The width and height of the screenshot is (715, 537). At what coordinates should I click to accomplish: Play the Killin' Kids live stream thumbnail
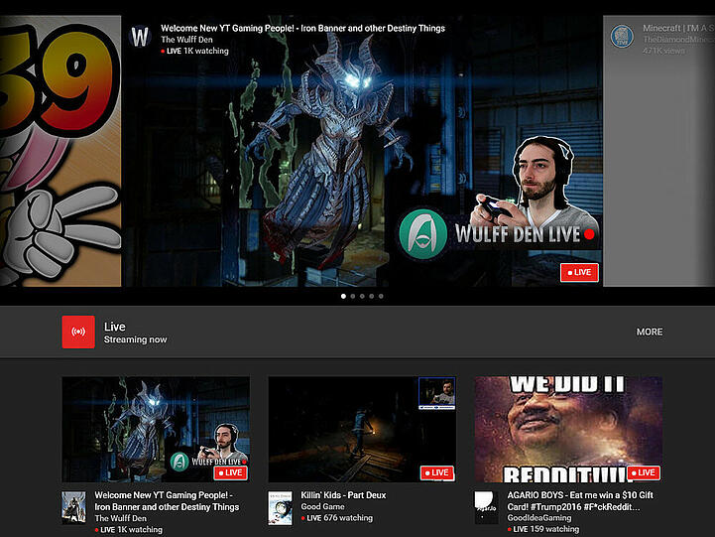(x=362, y=430)
